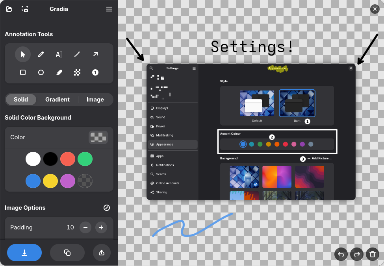Switch to Solid background tab
Screen dimensions: 384x266
[21, 99]
